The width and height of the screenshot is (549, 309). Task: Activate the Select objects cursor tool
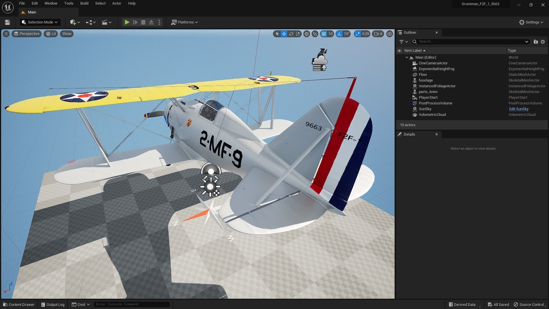coord(277,34)
